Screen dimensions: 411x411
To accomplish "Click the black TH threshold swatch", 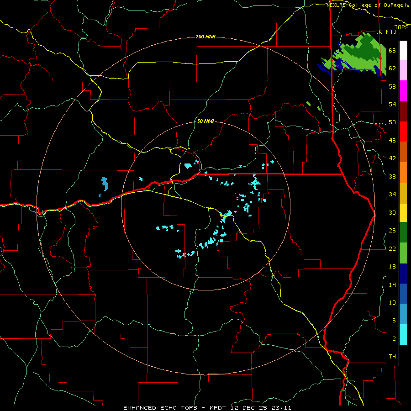I will pyautogui.click(x=403, y=355).
